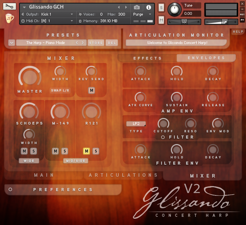Expand the presets list chevron
Image resolution: width=246 pixels, height=225 pixels.
12,43
